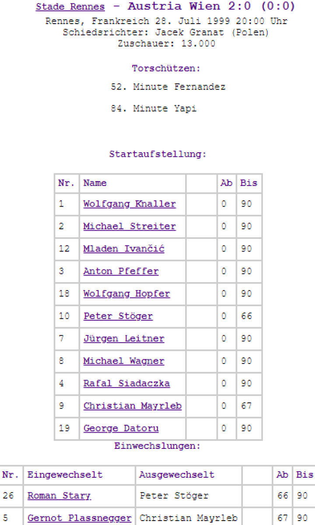Open Christian Mayrleb's starting lineup link
Image resolution: width=315 pixels, height=525 pixels.
pyautogui.click(x=133, y=406)
